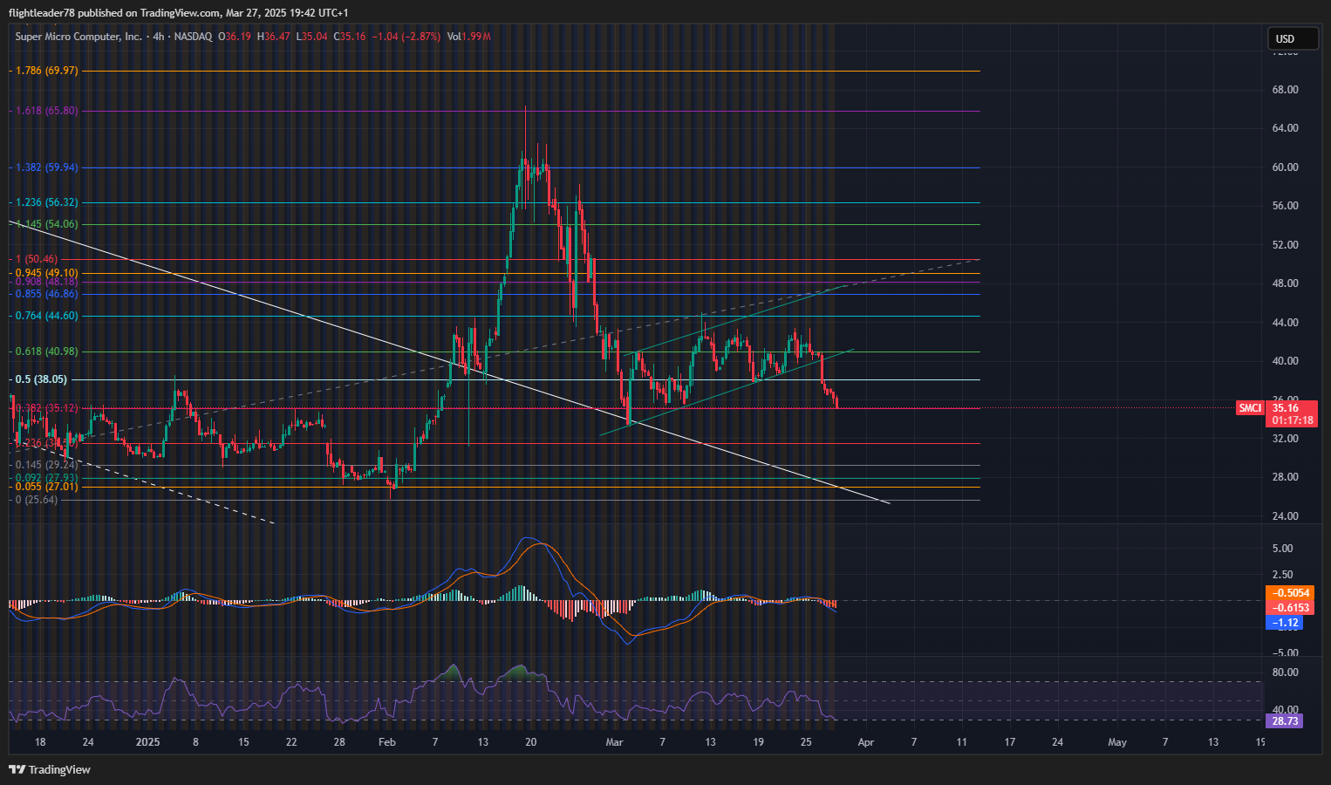Viewport: 1331px width, 785px height.
Task: Select the Fib label 0.5 (38.05)
Action: (41, 379)
